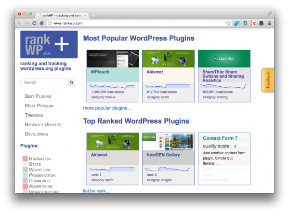The width and height of the screenshot is (289, 214).
Task: Open the Contact Form 7 title
Action: click(220, 138)
